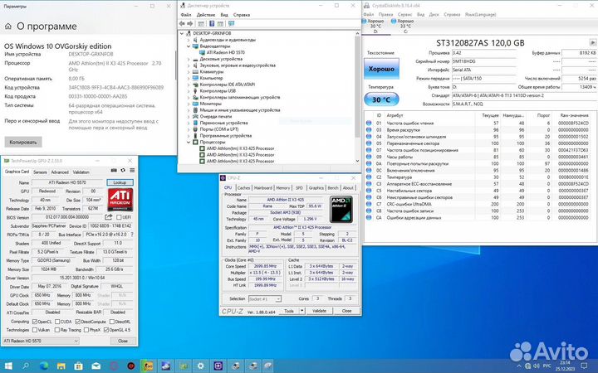
Task: Click the Device Manager scroll down arrow
Action: coord(357,161)
